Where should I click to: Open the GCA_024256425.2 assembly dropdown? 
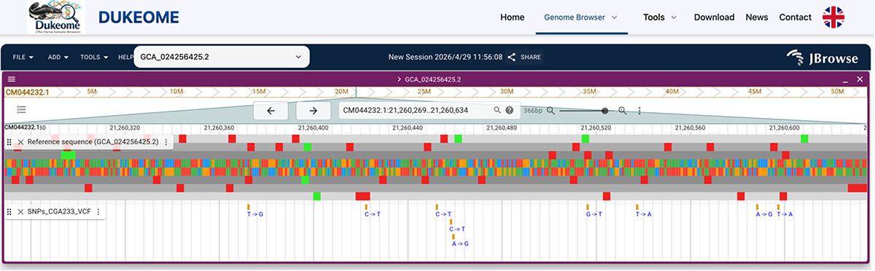click(222, 57)
